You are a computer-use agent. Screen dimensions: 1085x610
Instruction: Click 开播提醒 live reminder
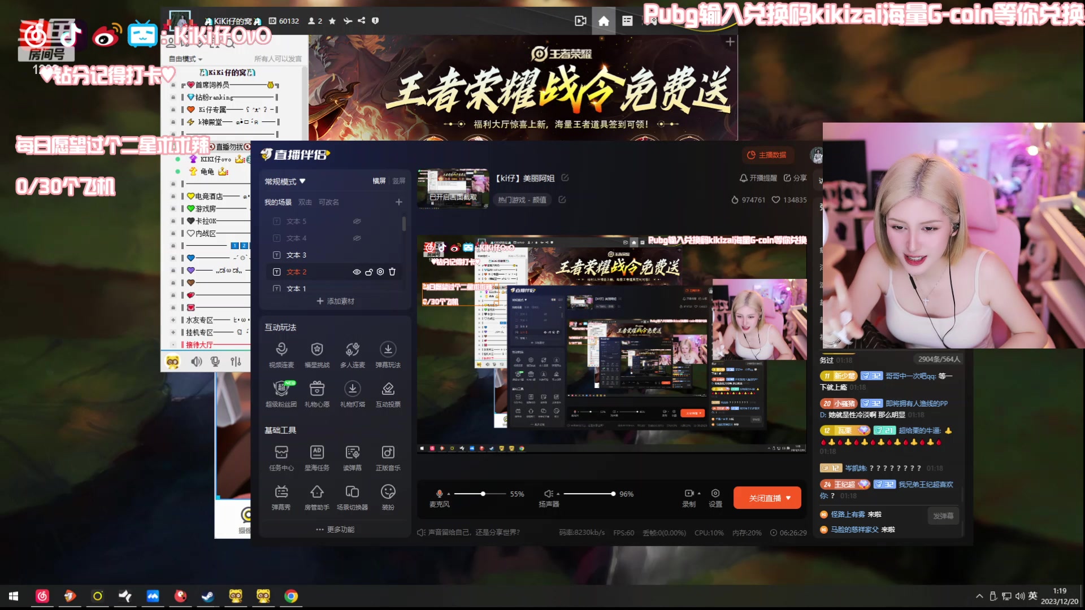[758, 178]
